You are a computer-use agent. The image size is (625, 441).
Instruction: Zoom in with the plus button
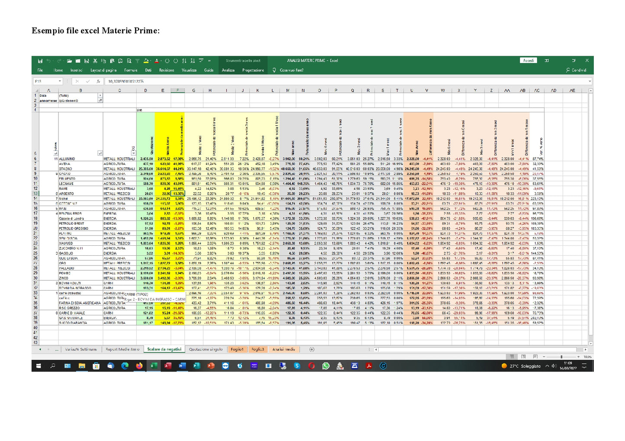(578, 357)
